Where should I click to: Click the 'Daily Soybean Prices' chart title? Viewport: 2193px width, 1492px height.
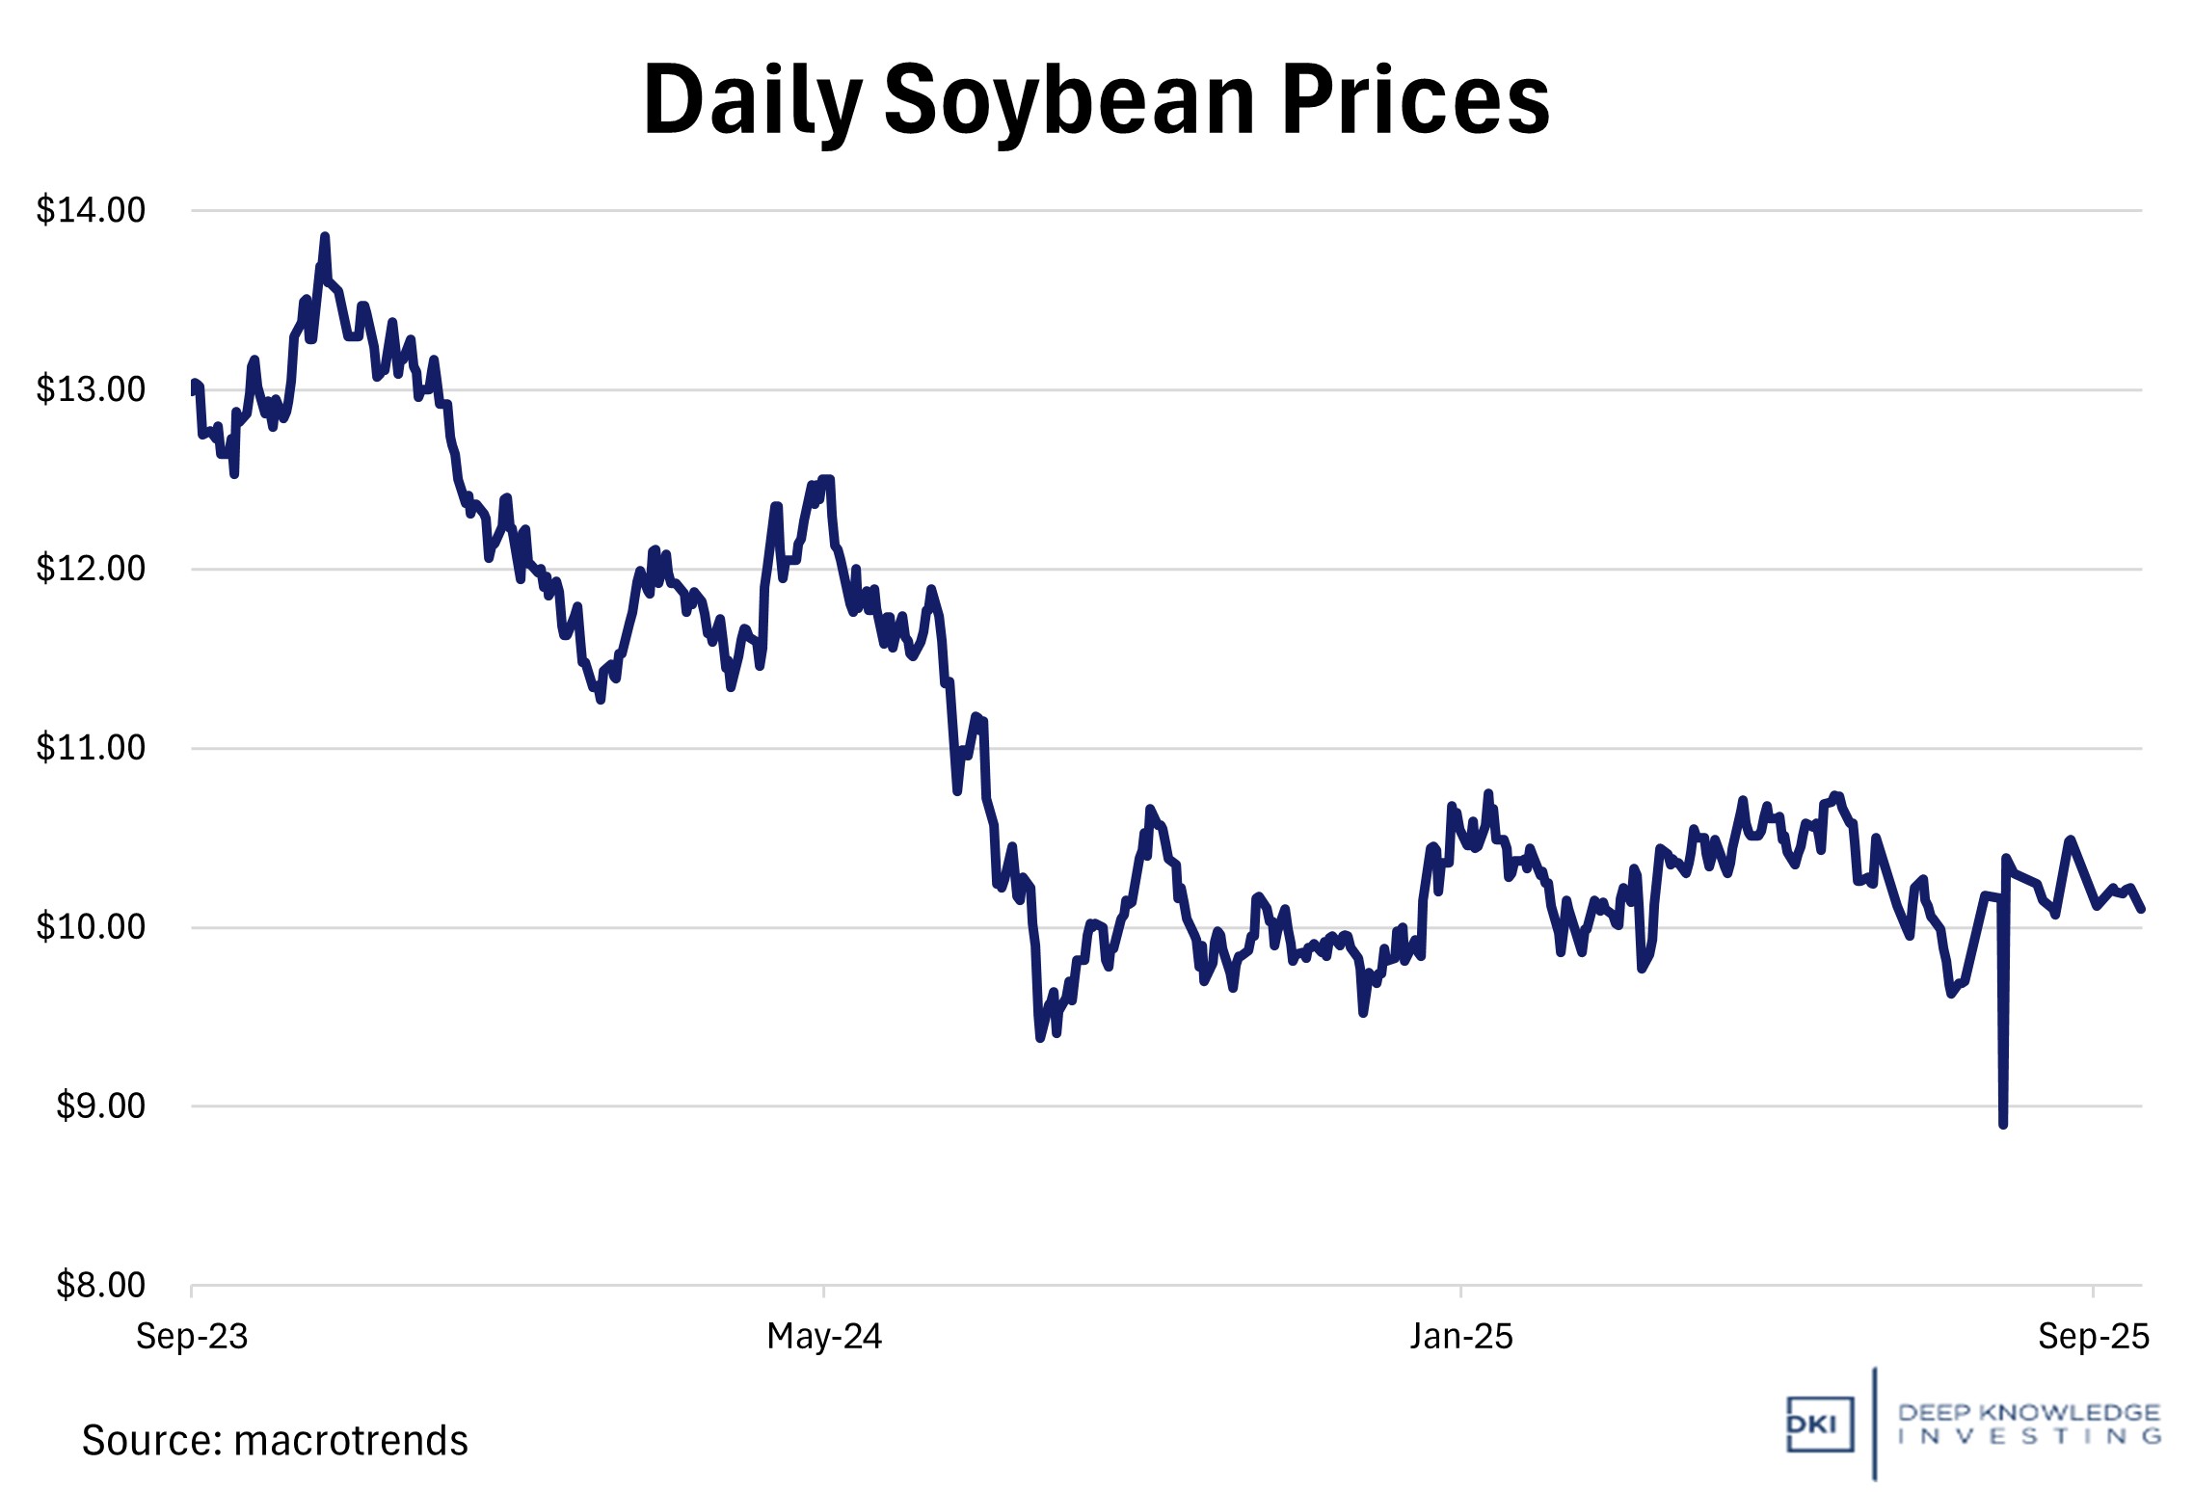(x=1096, y=99)
